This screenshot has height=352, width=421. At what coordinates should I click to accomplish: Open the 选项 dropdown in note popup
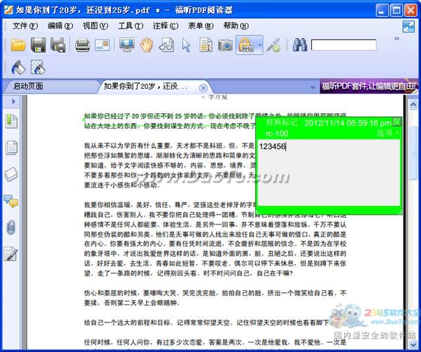click(x=387, y=133)
